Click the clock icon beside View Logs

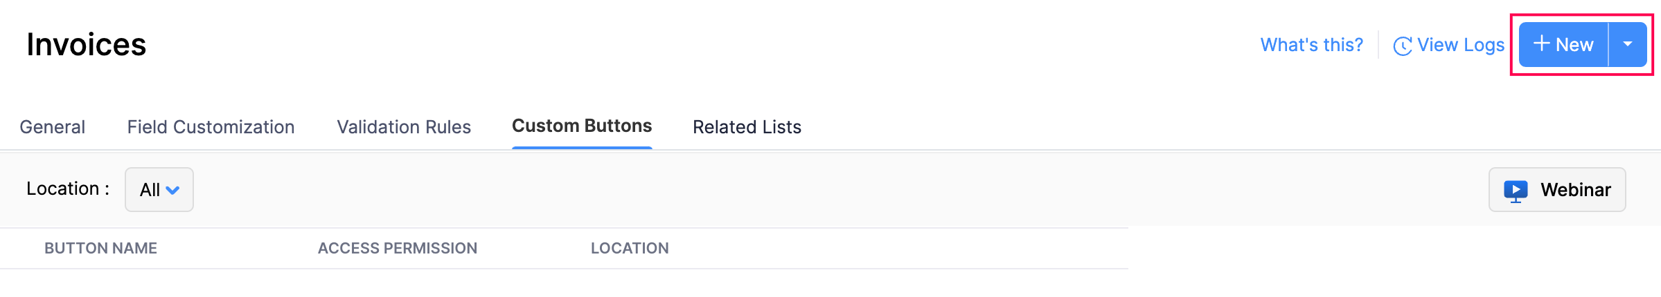1403,46
